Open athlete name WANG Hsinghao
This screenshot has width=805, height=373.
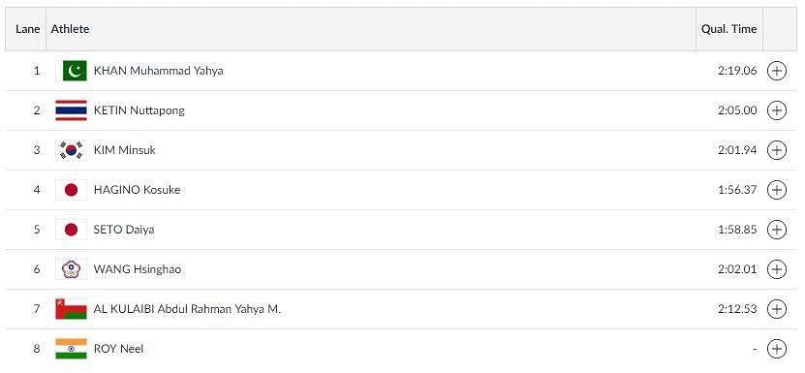[x=138, y=269]
